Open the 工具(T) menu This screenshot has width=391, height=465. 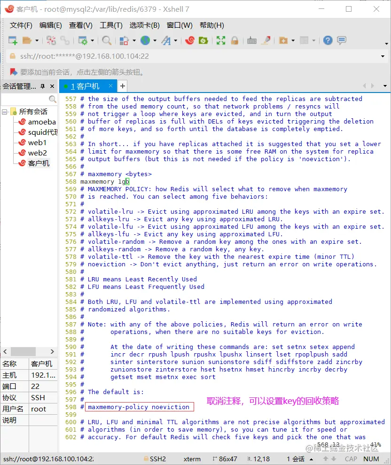point(111,25)
